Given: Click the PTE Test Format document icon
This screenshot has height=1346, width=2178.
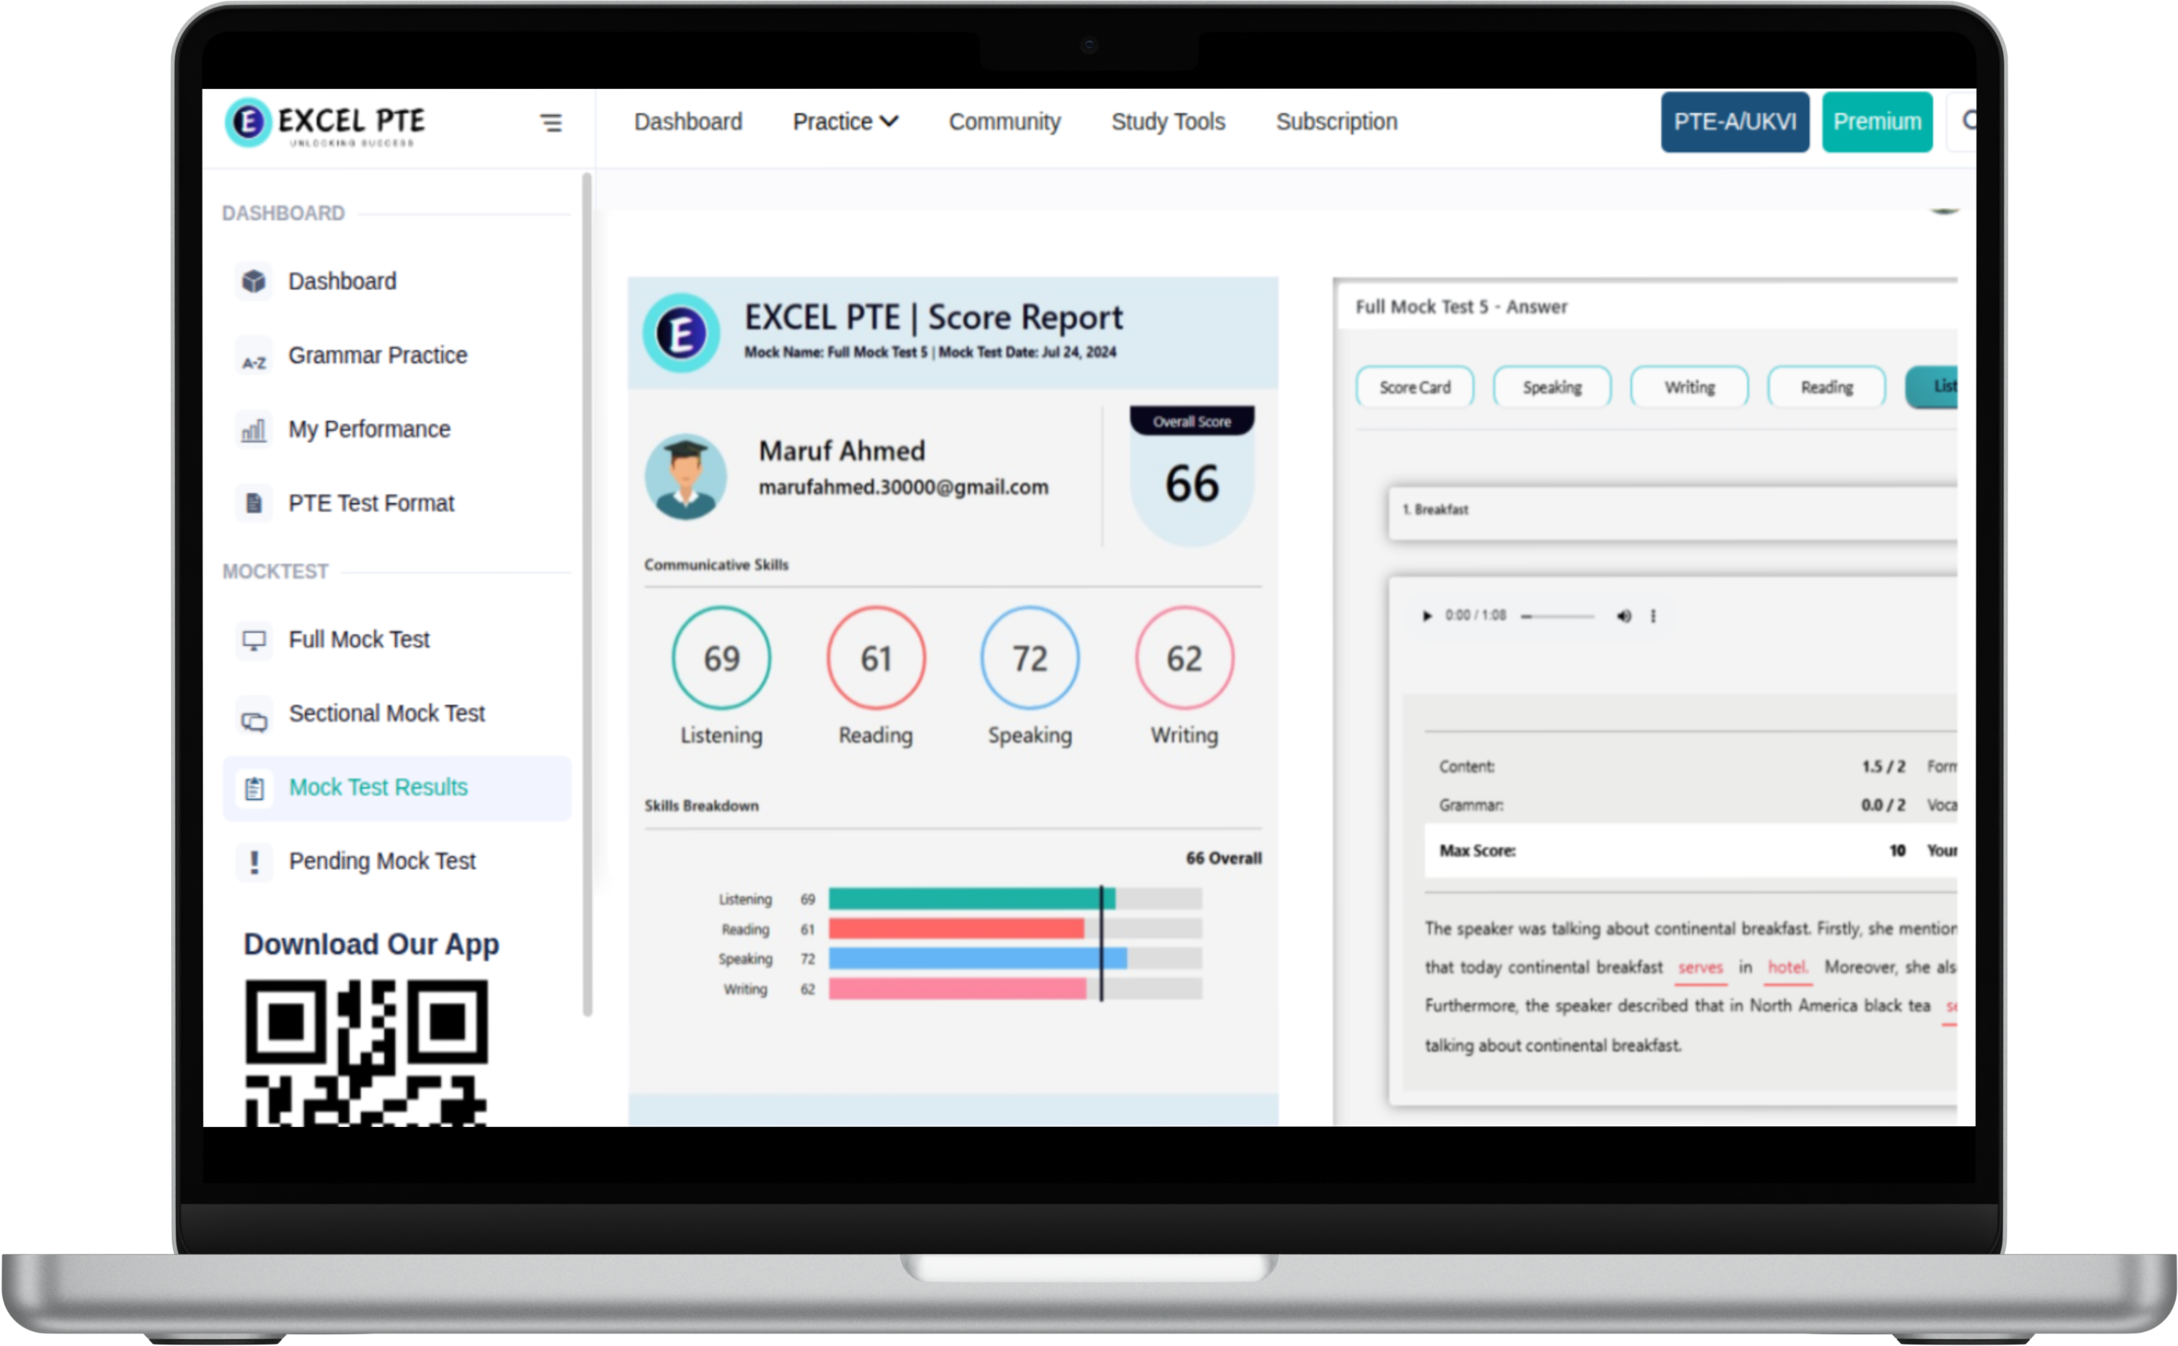Looking at the screenshot, I should [x=254, y=504].
